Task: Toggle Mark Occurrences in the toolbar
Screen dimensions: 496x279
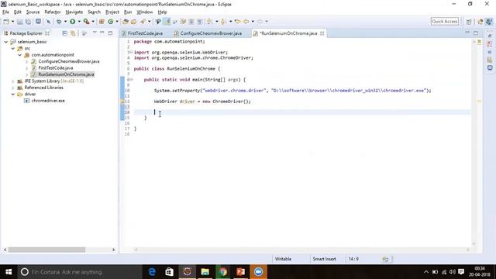Action: point(167,22)
